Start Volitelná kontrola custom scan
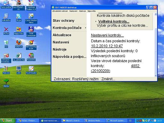This screenshot has height=123, width=164. [114, 21]
